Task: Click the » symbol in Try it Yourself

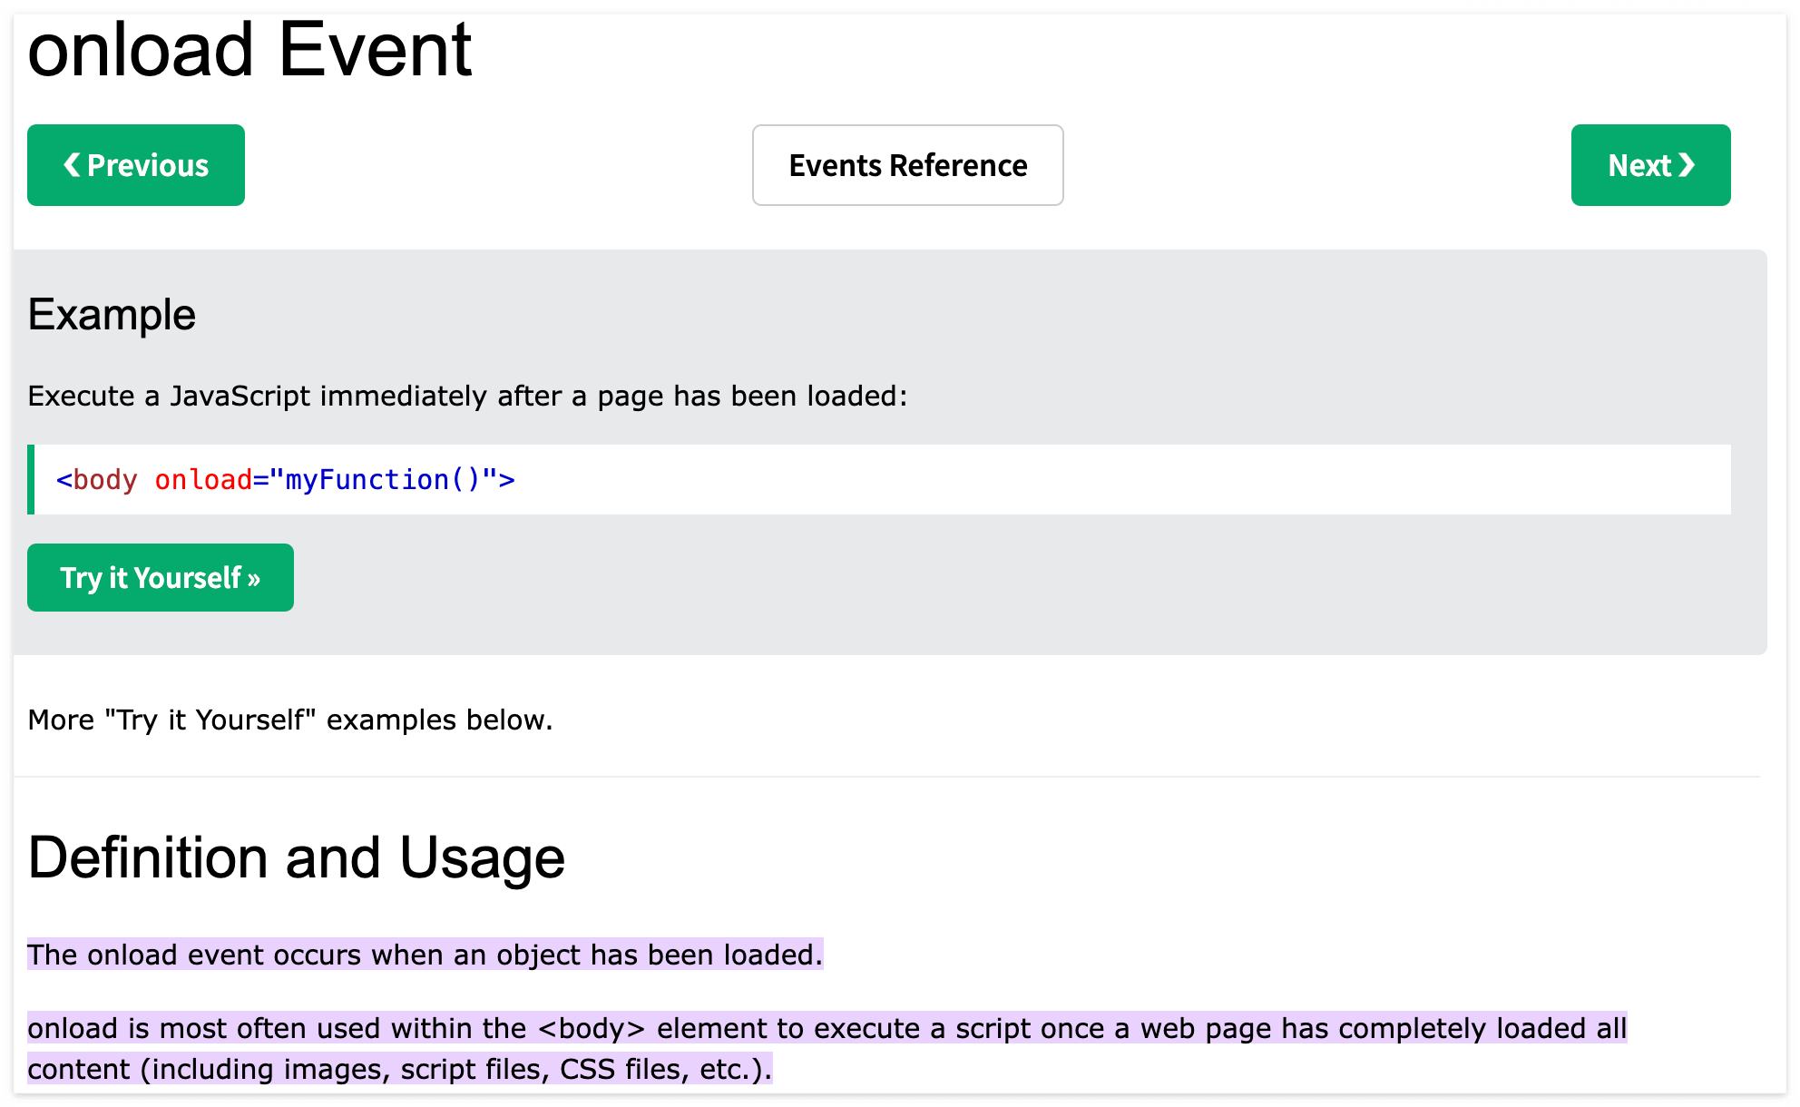Action: click(x=254, y=579)
